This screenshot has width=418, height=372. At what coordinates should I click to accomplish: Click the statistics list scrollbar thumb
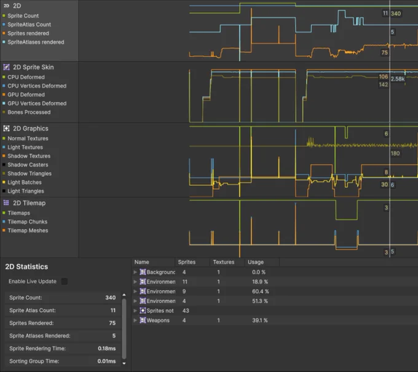[x=124, y=329]
